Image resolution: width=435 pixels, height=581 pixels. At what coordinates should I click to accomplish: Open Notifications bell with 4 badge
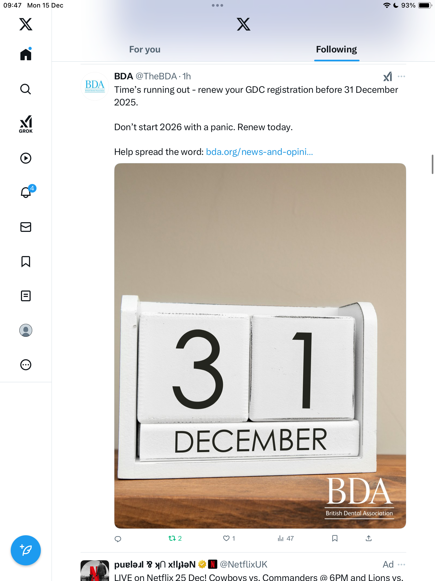coord(27,192)
